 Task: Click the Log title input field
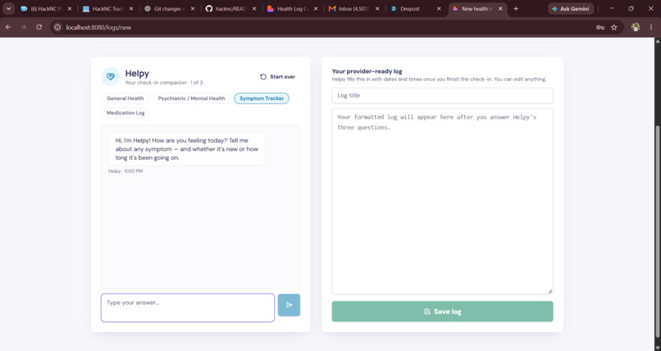coord(442,95)
